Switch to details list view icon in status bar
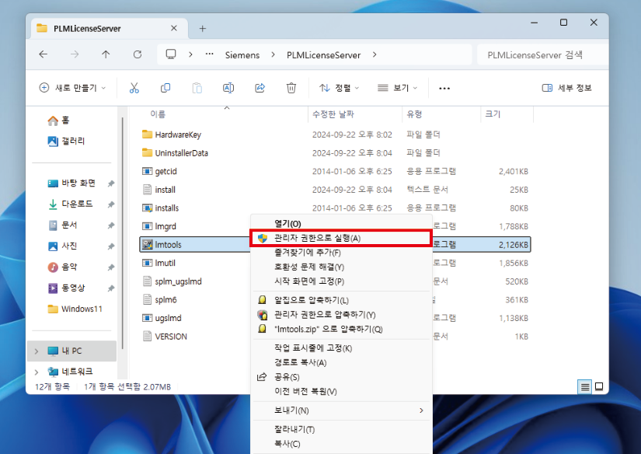641x454 pixels. (x=585, y=386)
